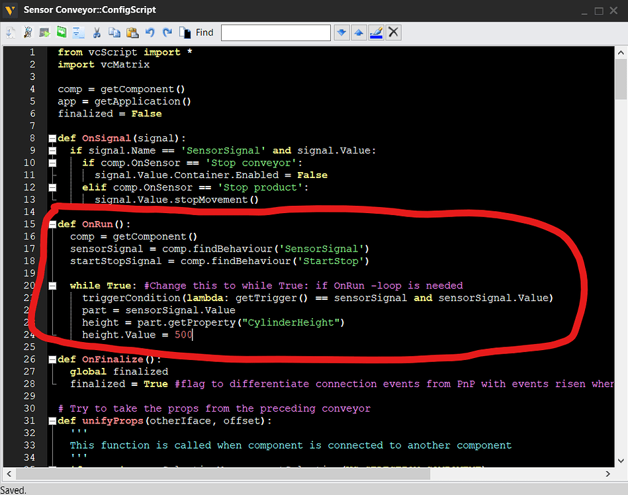Click line number 3 in the gutter
The height and width of the screenshot is (495, 628).
click(x=32, y=77)
